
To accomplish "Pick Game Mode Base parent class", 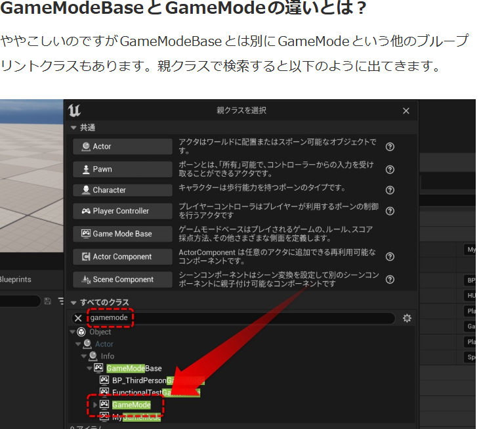I will point(123,234).
